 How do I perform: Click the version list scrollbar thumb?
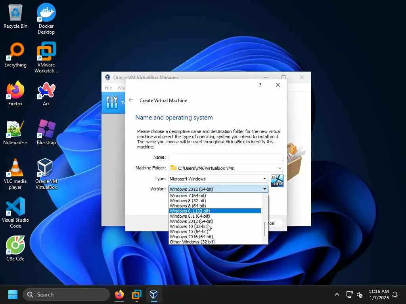(x=264, y=229)
